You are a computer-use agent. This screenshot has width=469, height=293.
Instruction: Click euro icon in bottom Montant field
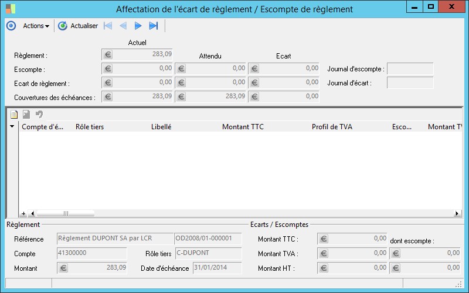tap(63, 268)
